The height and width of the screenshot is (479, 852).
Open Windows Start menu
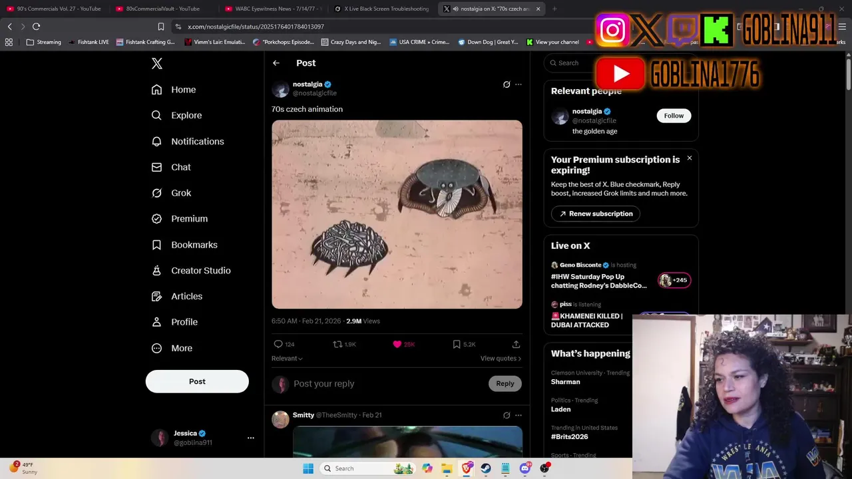coord(308,468)
